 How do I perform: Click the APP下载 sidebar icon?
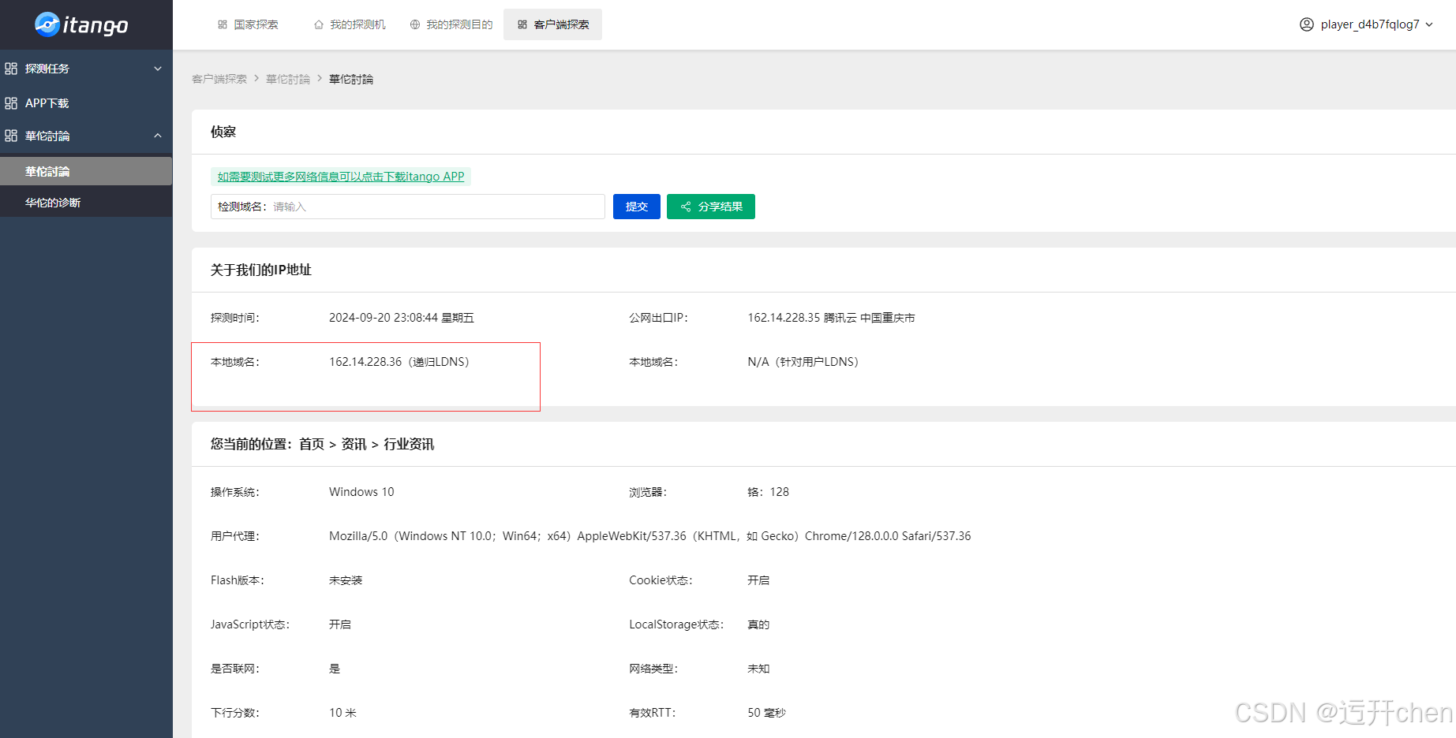click(11, 102)
